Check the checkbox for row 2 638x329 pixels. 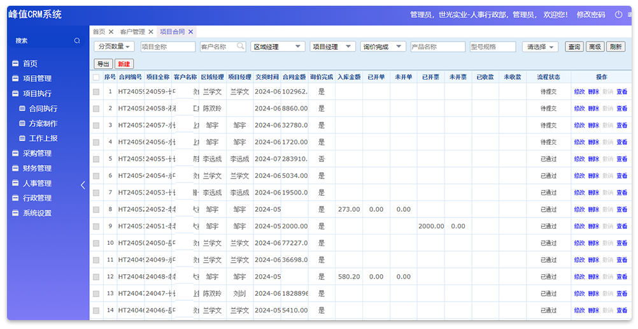[96, 109]
